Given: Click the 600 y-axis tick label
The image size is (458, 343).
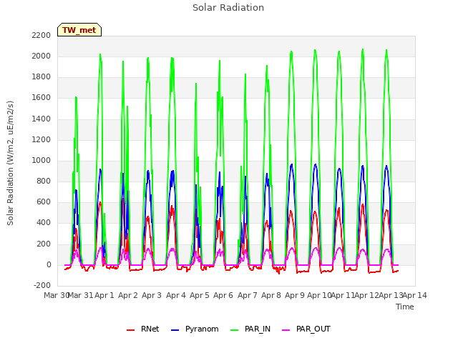Looking at the screenshot, I should click(44, 202).
